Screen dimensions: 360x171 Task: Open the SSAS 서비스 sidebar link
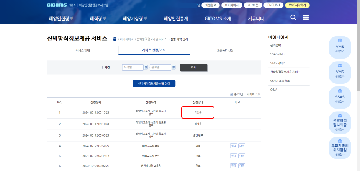pyautogui.click(x=278, y=54)
